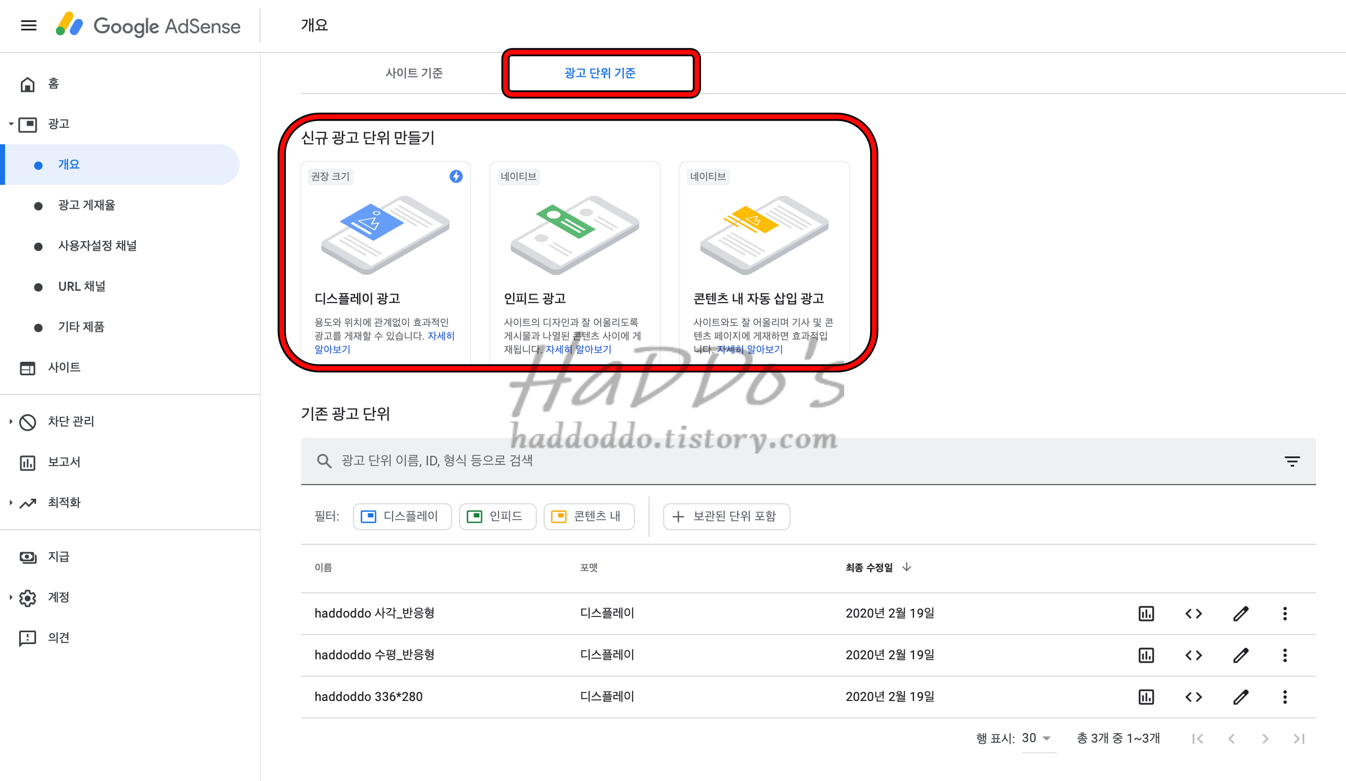Go to first page of results

[x=1198, y=739]
